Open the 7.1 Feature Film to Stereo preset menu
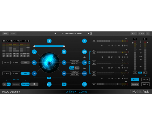152x126 pixels. pos(72,34)
